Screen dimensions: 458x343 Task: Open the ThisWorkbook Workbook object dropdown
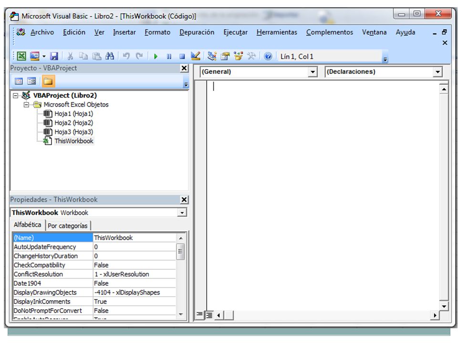tap(182, 212)
